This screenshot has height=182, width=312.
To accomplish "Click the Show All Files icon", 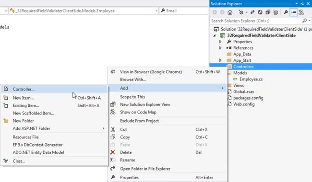I will coord(276,12).
